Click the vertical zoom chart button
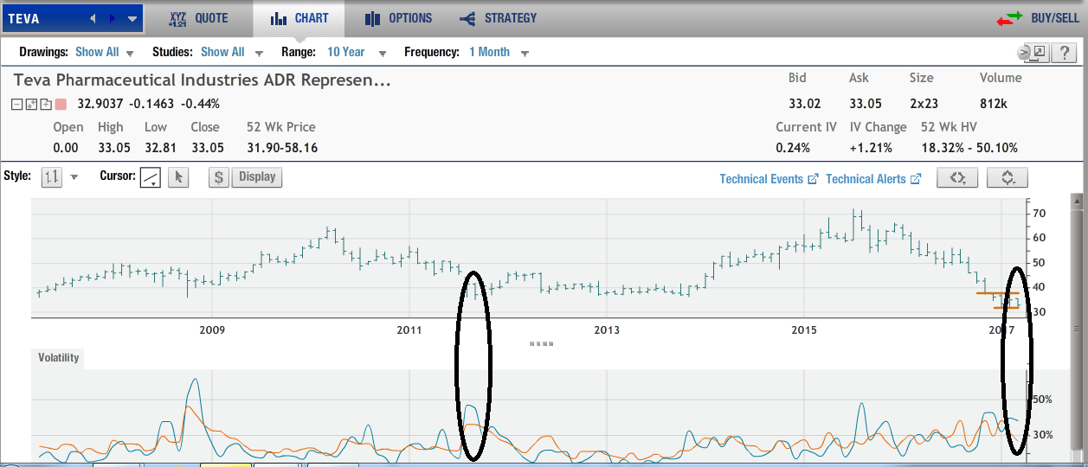 1008,178
